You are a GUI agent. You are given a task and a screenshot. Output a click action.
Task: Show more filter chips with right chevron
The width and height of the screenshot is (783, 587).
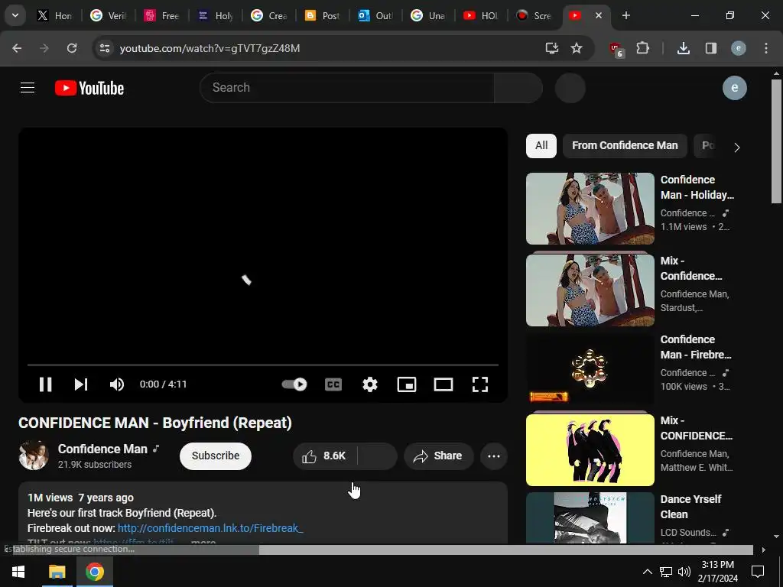click(x=736, y=148)
